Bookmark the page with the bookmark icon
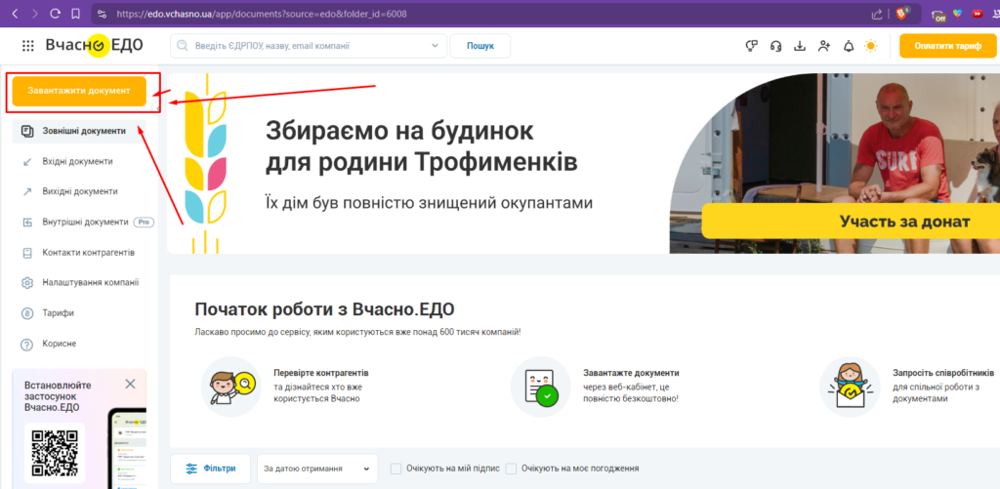Viewport: 1000px width, 489px height. click(75, 14)
